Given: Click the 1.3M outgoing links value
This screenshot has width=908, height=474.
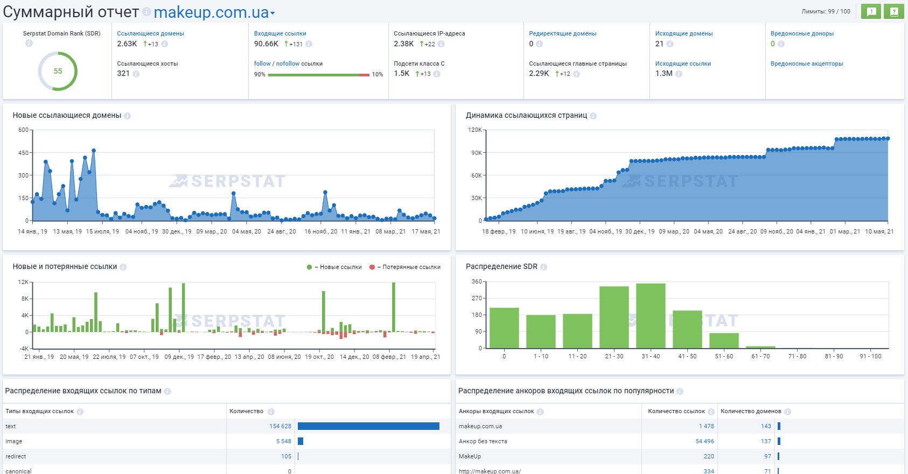Looking at the screenshot, I should click(x=663, y=73).
